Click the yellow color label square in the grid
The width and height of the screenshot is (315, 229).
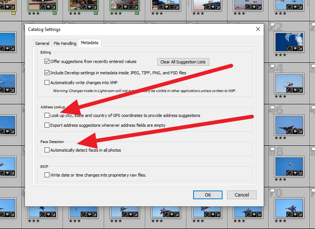pyautogui.click(x=14, y=14)
